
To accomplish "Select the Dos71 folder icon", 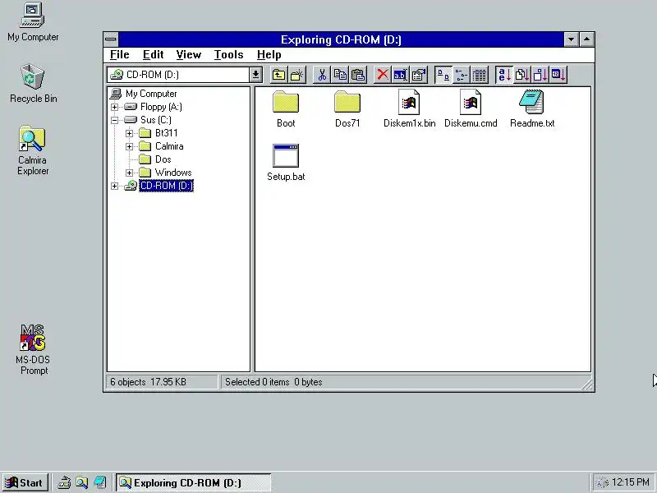I will tap(347, 109).
